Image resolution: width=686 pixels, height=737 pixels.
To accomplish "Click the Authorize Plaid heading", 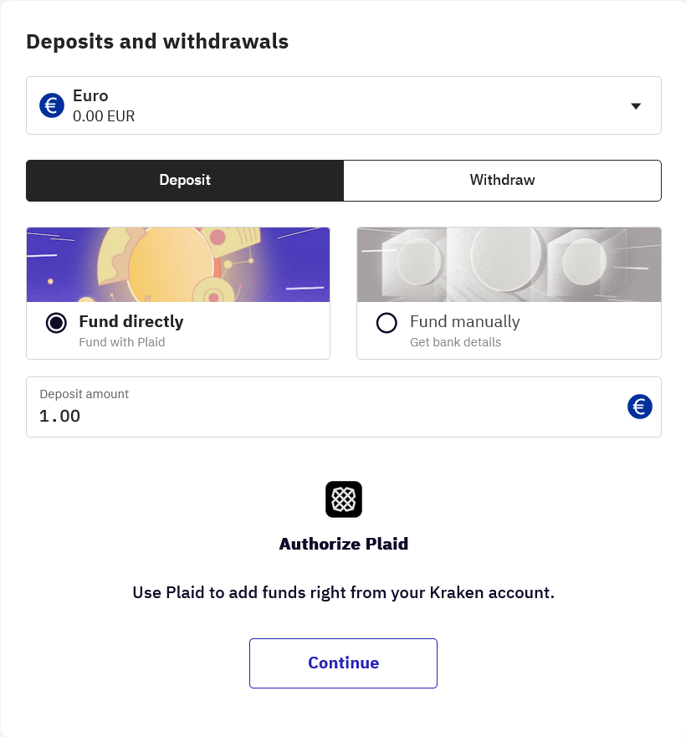I will click(344, 544).
